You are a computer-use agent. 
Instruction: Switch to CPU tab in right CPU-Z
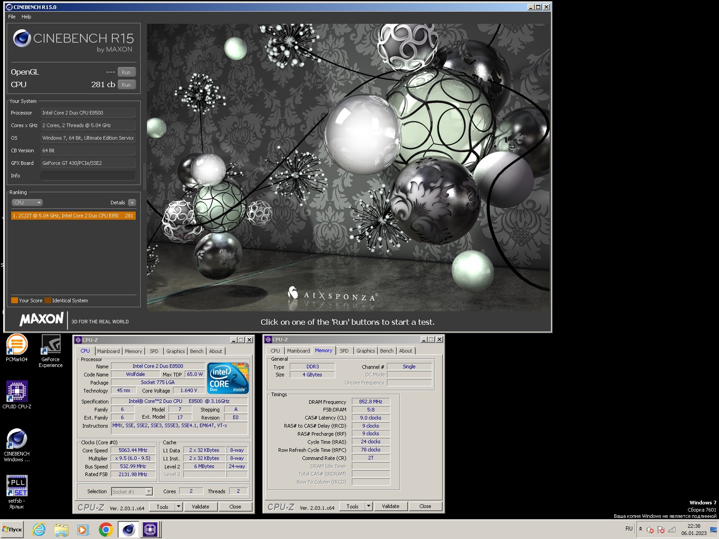click(x=275, y=351)
